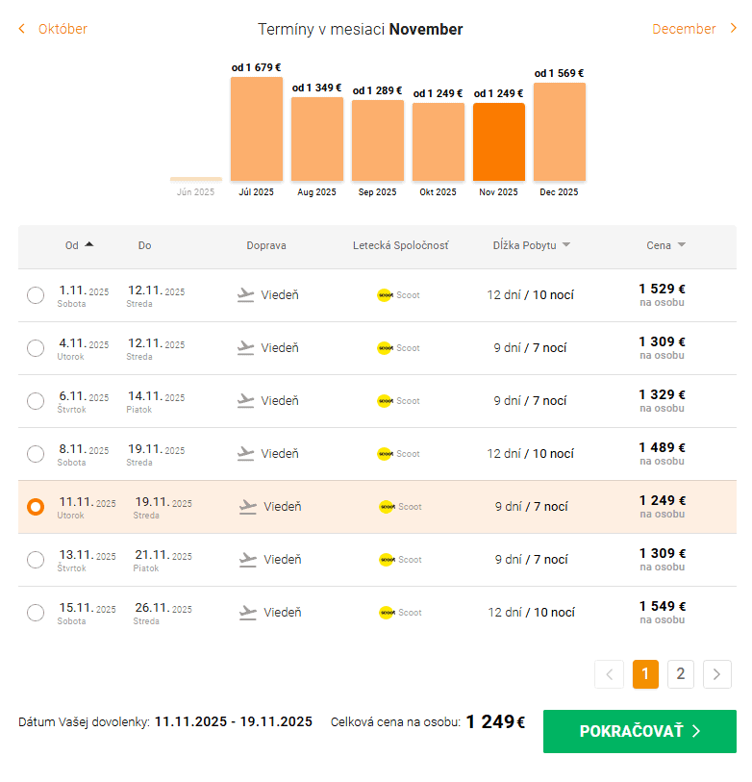Click the airplane icon in the 6.11. row
Image resolution: width=752 pixels, height=782 pixels.
[x=245, y=401]
